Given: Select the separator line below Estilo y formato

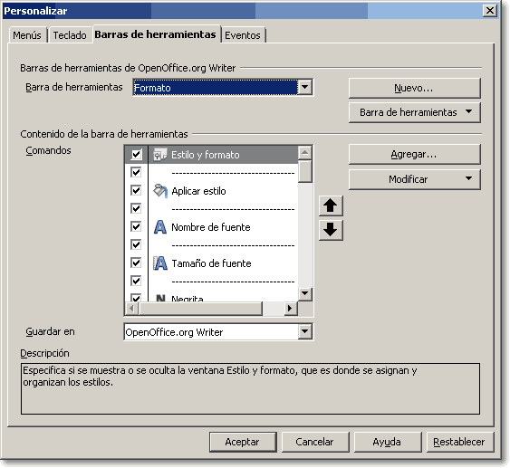Looking at the screenshot, I should click(233, 173).
